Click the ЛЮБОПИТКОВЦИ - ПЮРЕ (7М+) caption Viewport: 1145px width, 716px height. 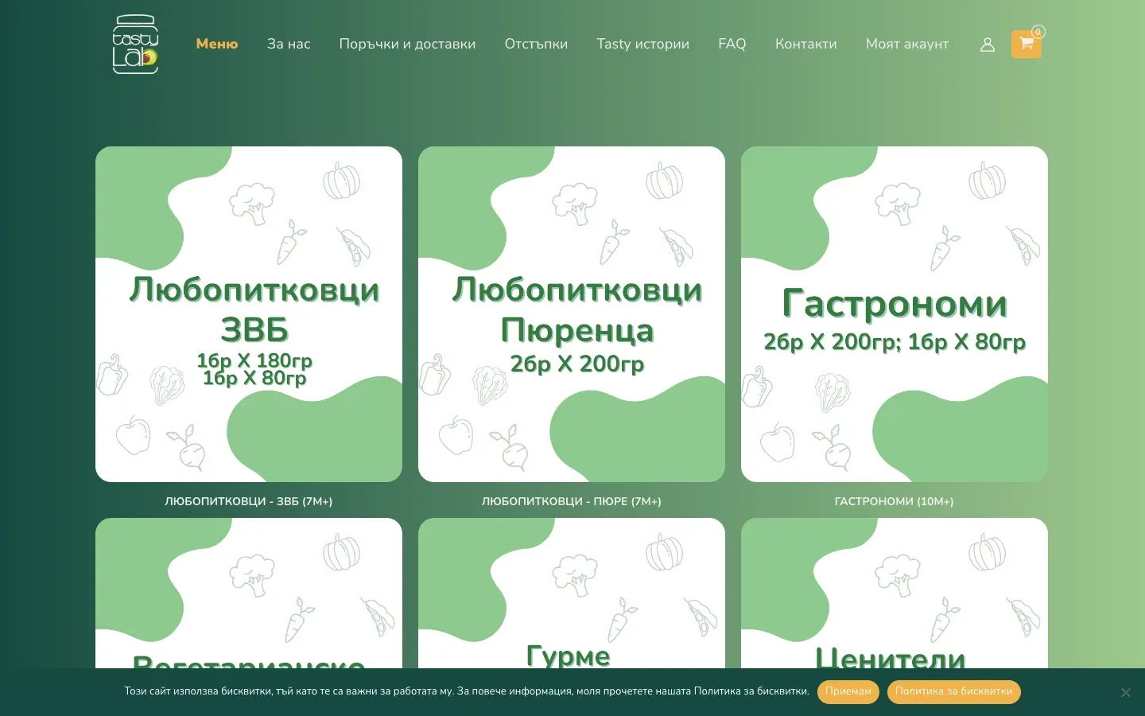point(572,501)
